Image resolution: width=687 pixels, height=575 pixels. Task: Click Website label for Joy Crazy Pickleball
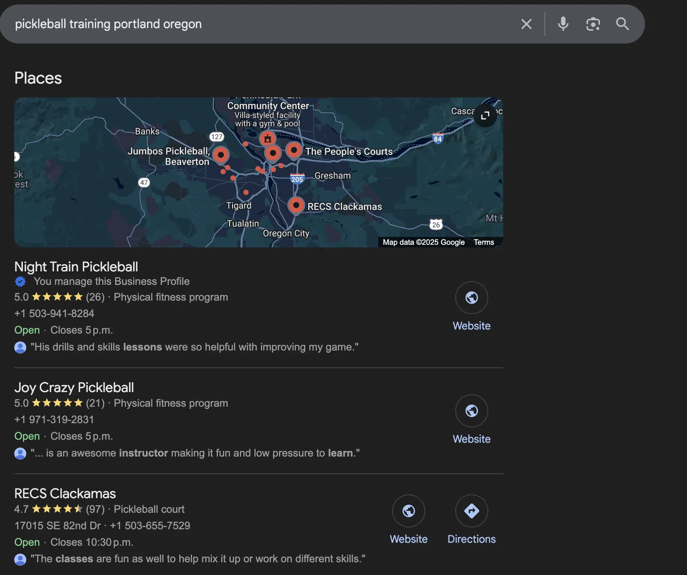click(x=471, y=439)
